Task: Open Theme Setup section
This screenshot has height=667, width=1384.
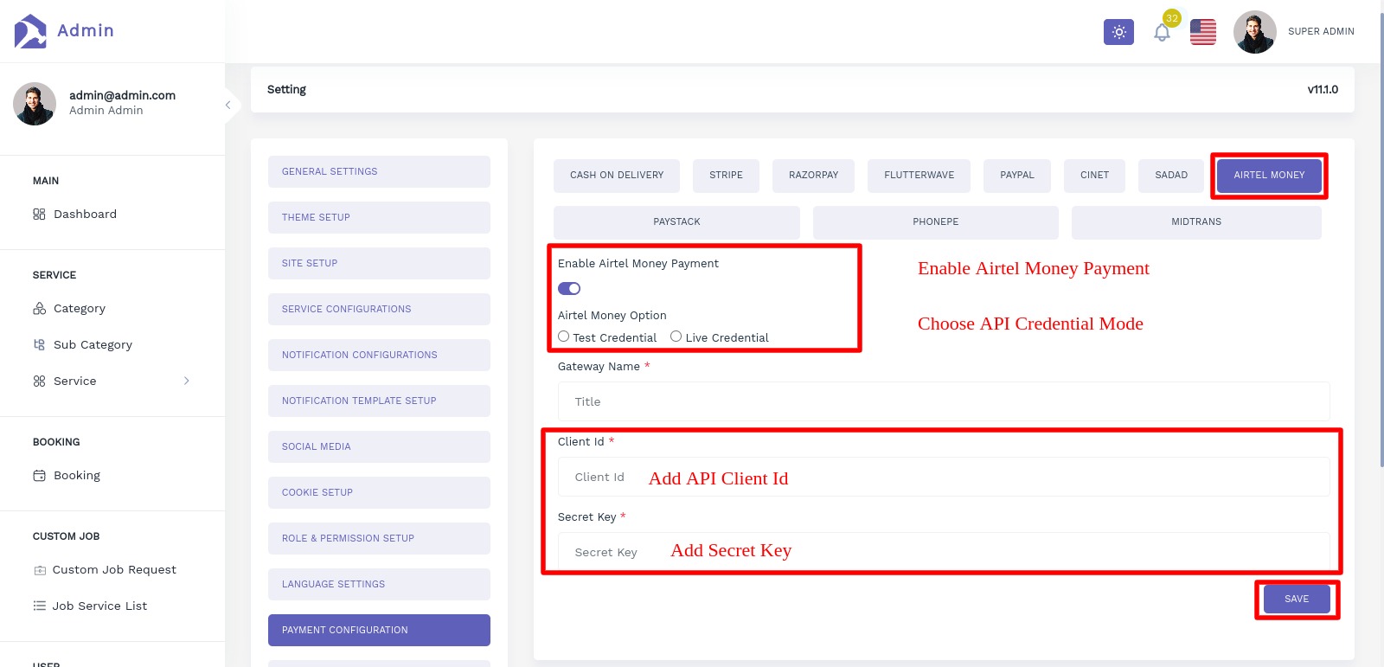Action: (379, 217)
